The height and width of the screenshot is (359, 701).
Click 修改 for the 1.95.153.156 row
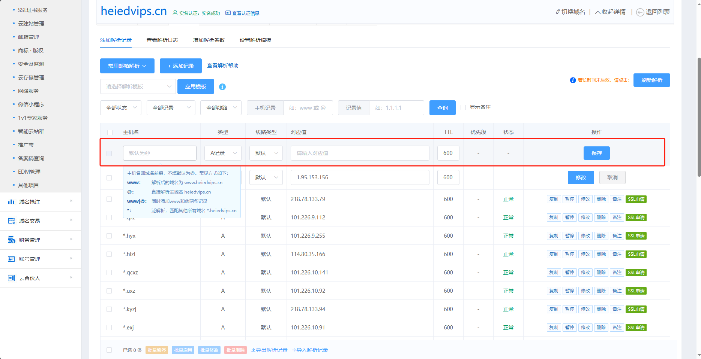[581, 177]
